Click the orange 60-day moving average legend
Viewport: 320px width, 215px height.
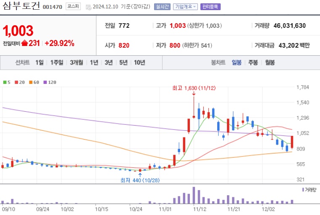point(34,82)
